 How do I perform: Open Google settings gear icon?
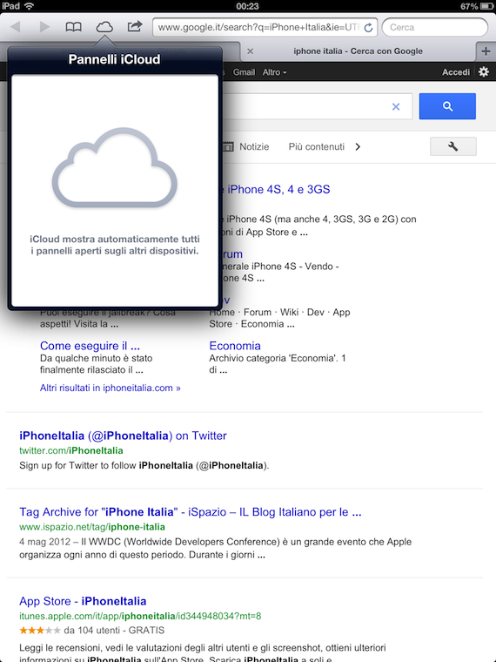(484, 71)
